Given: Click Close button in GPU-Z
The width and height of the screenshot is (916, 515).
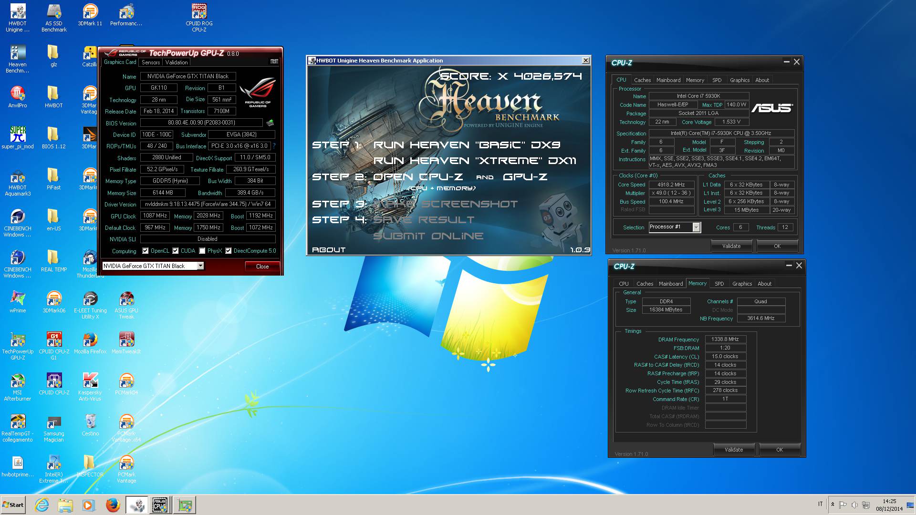Looking at the screenshot, I should pyautogui.click(x=262, y=267).
